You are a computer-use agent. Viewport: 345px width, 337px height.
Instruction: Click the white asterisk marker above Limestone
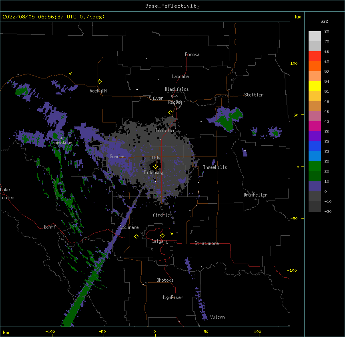click(x=62, y=138)
